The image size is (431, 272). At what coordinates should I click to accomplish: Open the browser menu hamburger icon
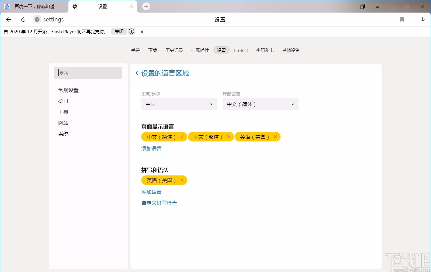click(378, 6)
